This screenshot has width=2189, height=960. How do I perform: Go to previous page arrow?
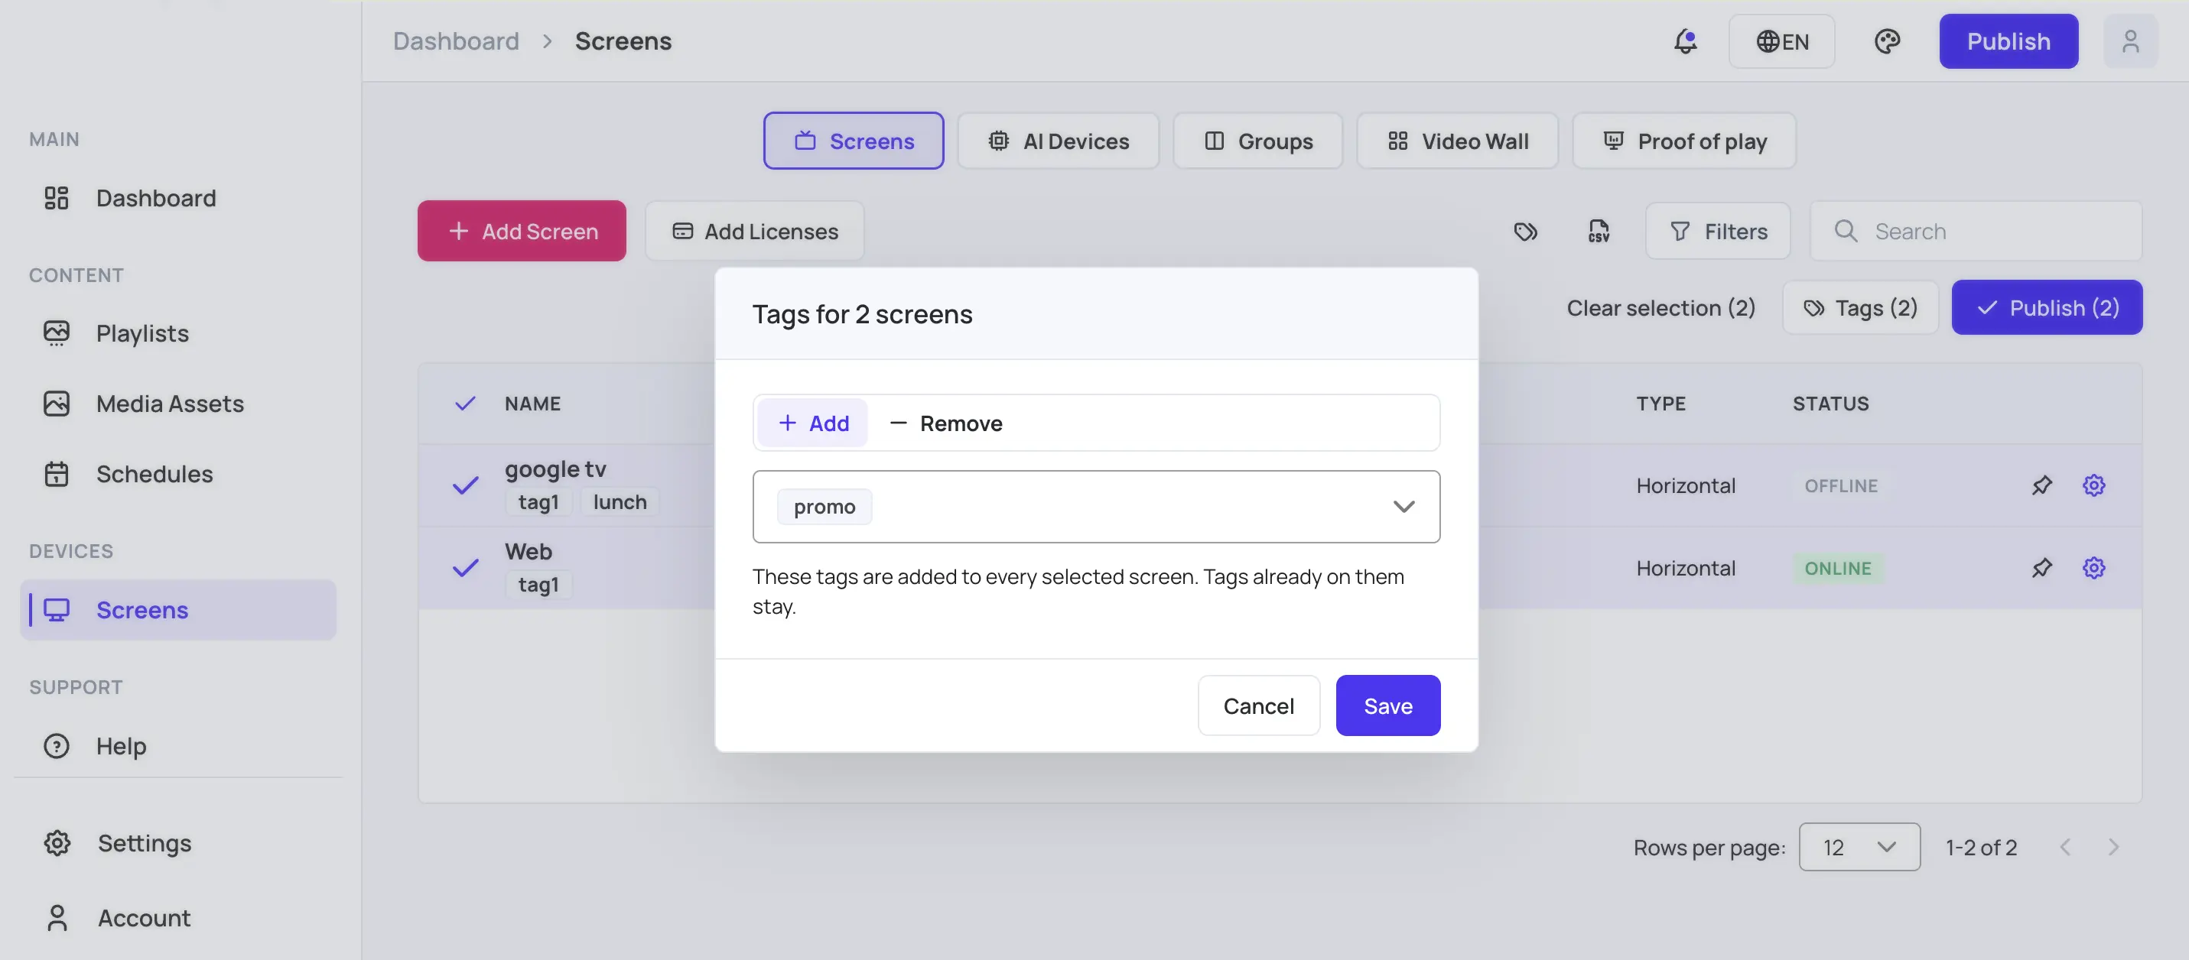pyautogui.click(x=2064, y=847)
